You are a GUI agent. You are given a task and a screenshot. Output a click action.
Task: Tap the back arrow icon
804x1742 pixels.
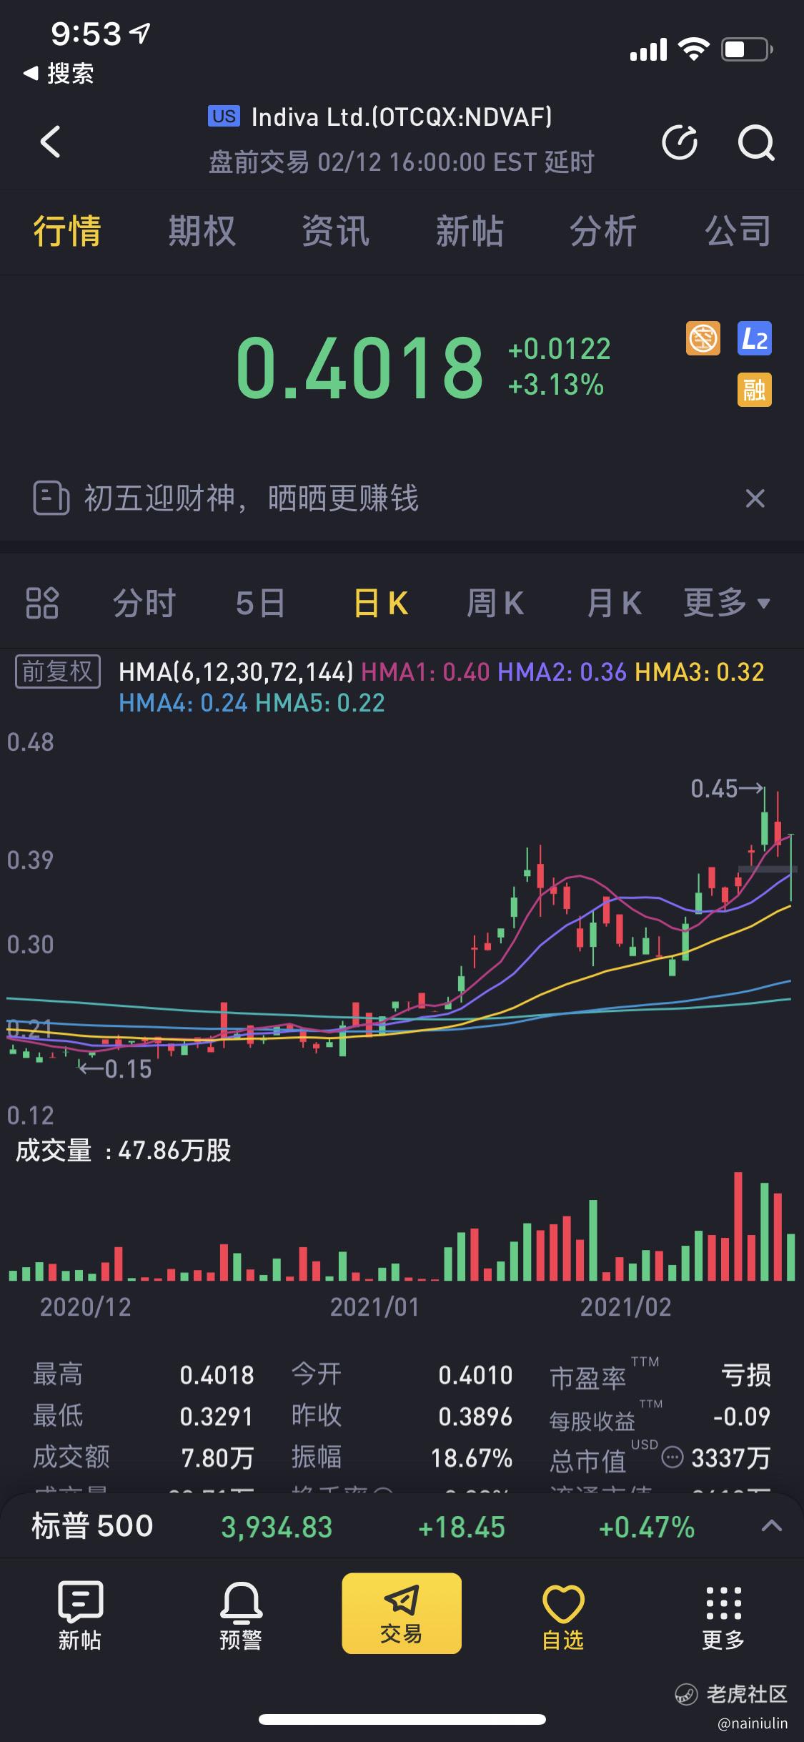(x=50, y=142)
